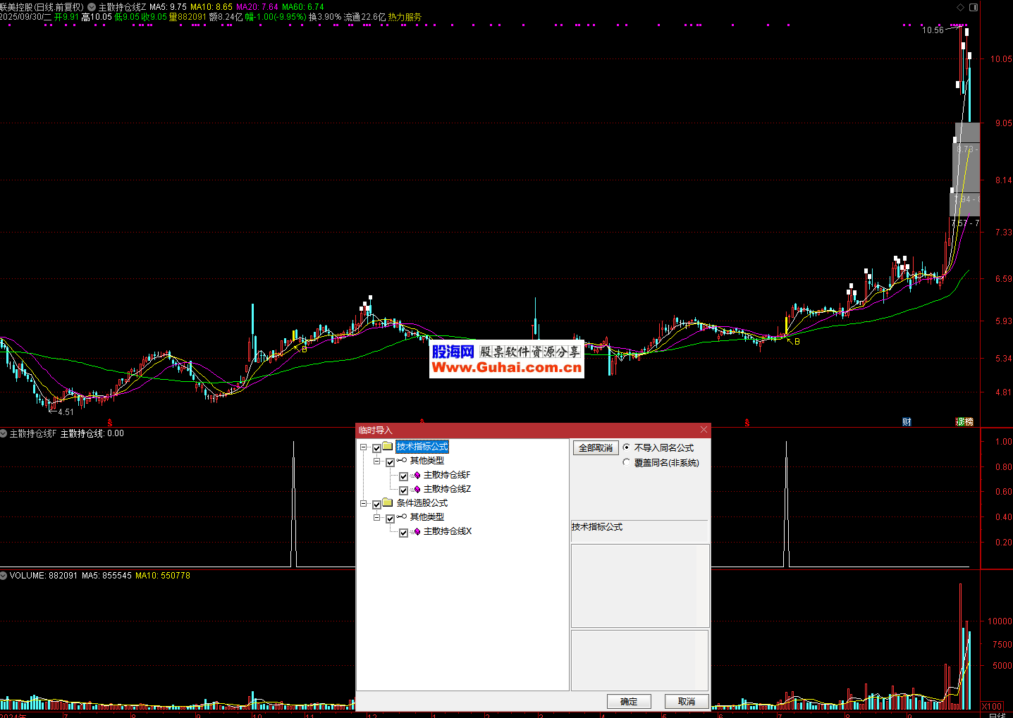Open the indicator menu arrow beside 主散持仓线Z
This screenshot has width=1013, height=718.
pyautogui.click(x=92, y=7)
